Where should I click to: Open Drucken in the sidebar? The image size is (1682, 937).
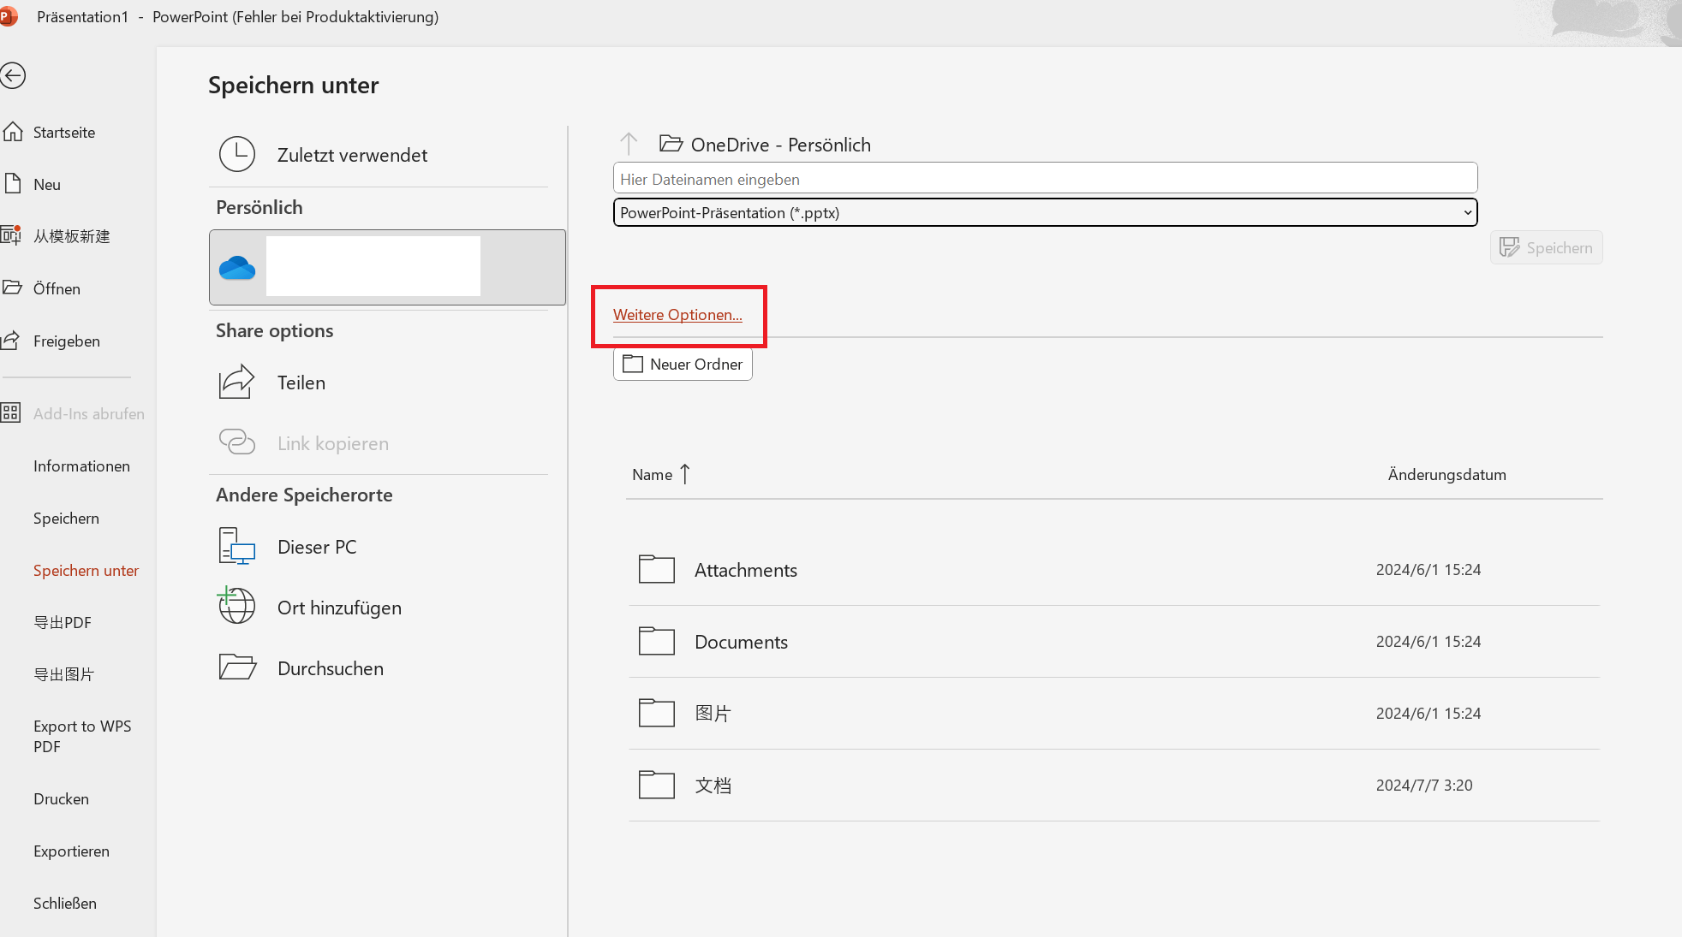pos(61,799)
